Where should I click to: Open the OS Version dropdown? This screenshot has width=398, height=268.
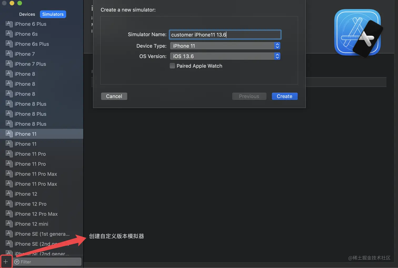click(225, 56)
